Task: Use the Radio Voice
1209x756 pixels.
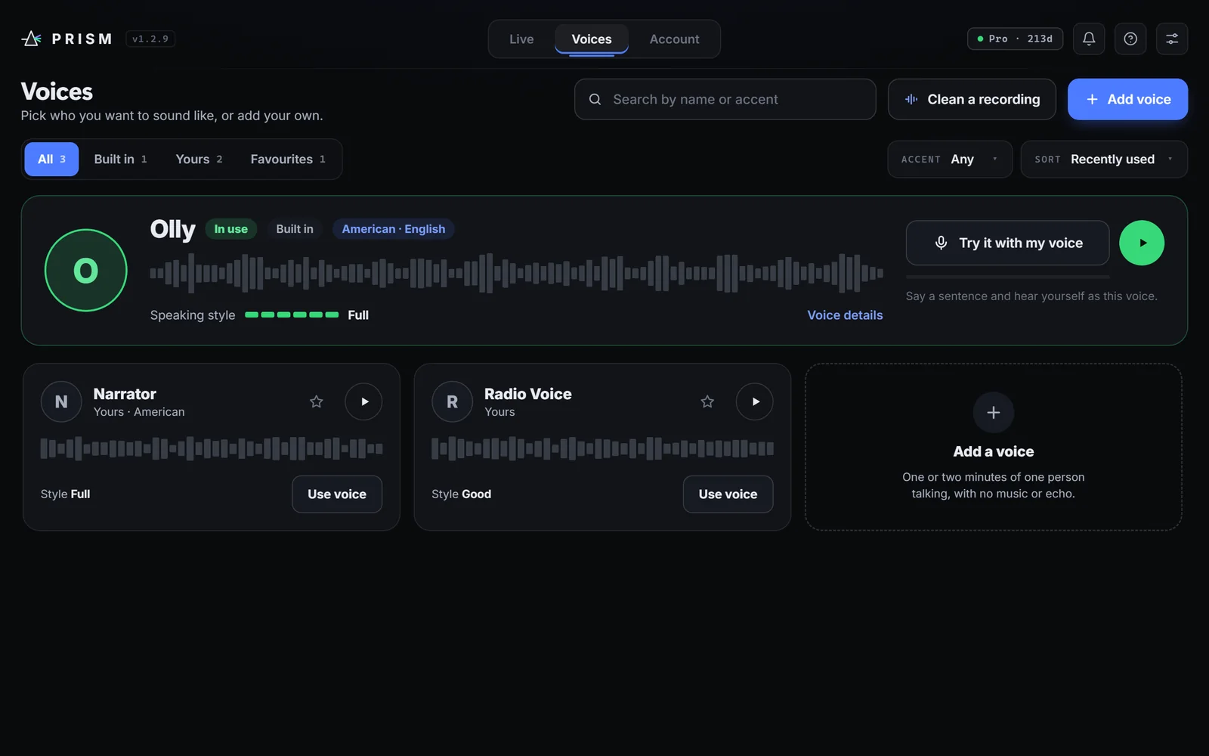Action: pos(728,494)
